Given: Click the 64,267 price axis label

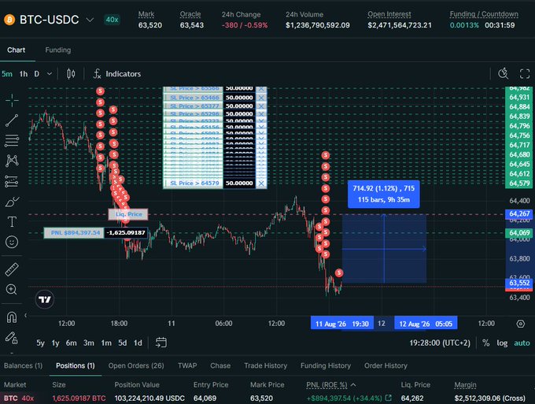Looking at the screenshot, I should [519, 213].
